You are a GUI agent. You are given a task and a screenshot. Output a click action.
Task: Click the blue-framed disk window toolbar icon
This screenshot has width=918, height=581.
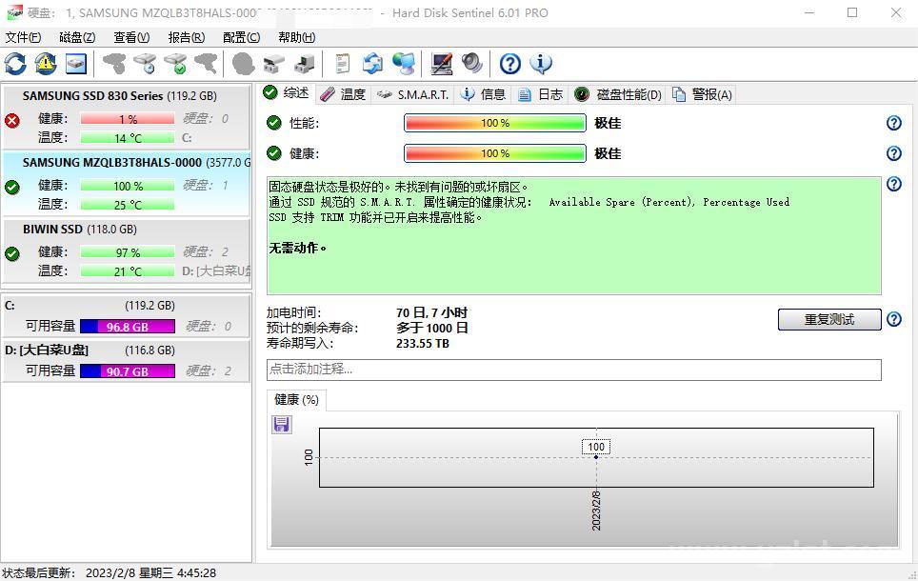point(76,63)
